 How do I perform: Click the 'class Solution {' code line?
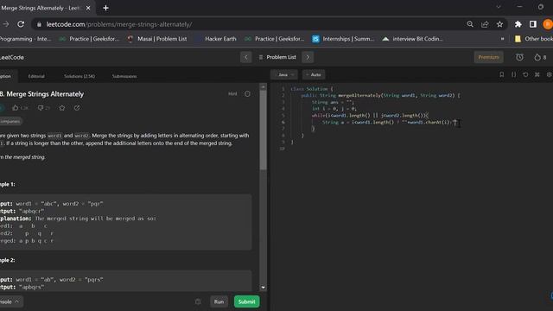click(312, 89)
